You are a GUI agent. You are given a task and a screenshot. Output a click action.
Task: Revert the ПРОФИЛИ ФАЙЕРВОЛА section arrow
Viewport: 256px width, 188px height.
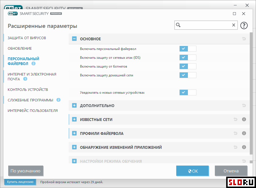(x=236, y=133)
